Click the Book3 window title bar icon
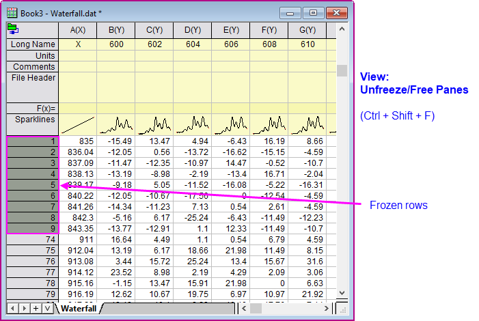 pos(12,13)
